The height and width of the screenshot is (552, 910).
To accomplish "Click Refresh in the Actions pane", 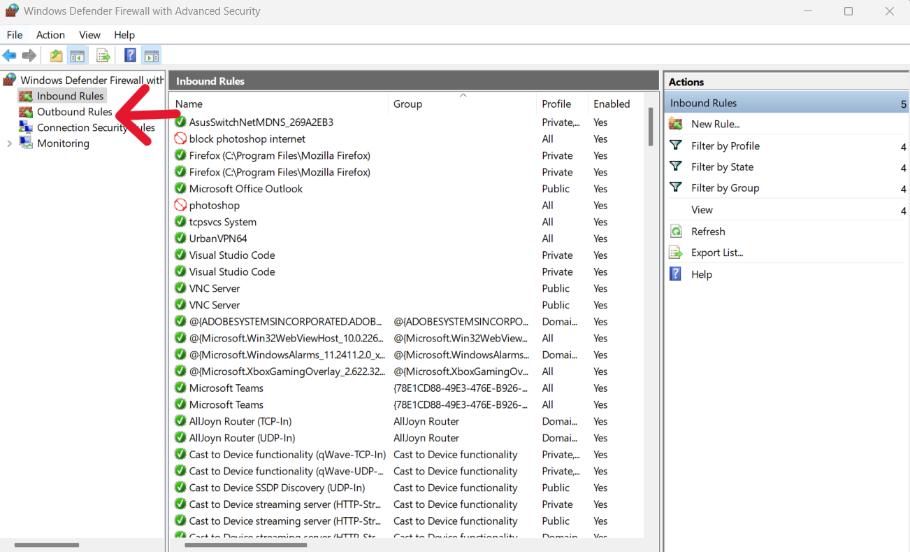I will tap(708, 232).
